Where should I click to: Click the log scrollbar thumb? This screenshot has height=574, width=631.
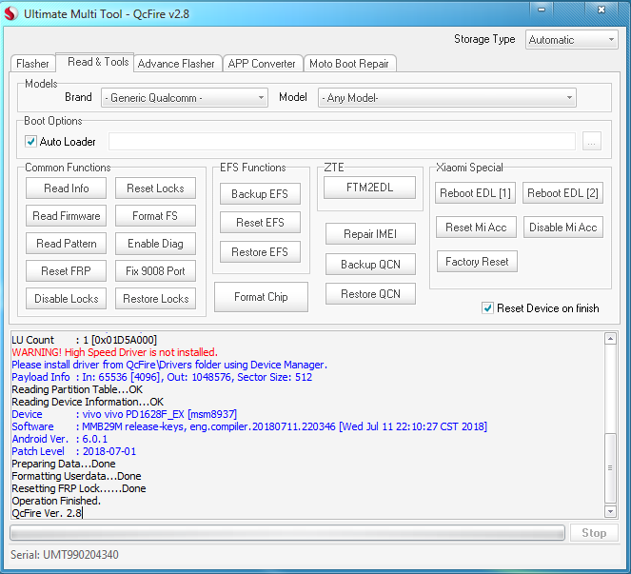[610, 468]
